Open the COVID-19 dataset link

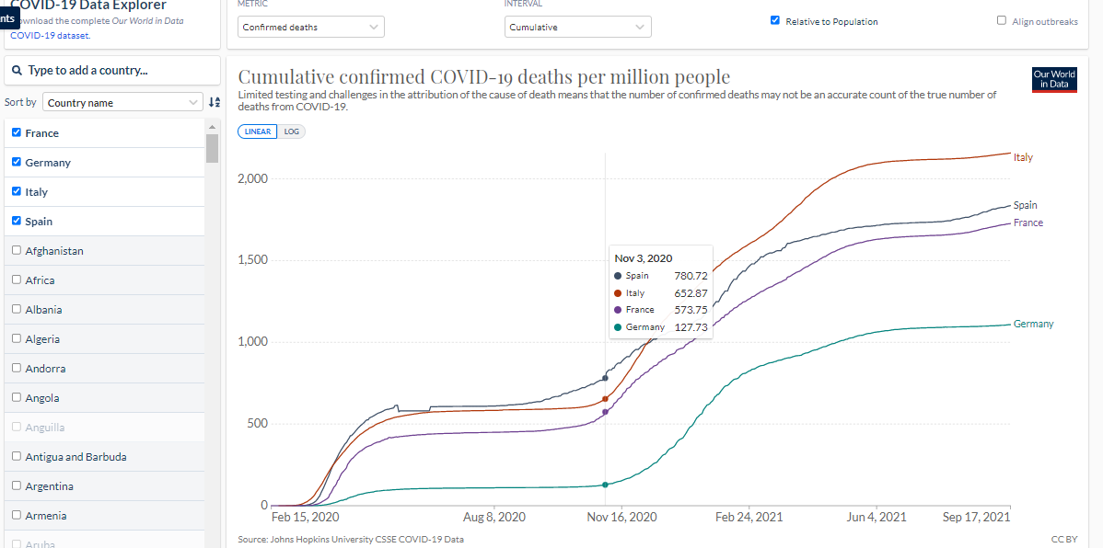(x=49, y=35)
